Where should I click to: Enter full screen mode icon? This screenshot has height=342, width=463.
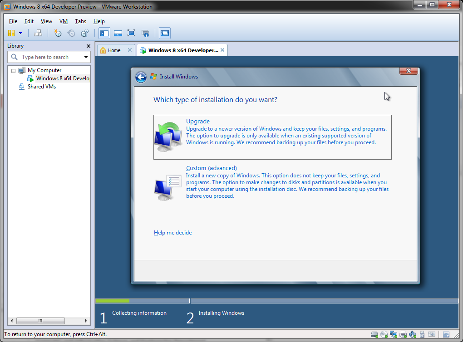[131, 33]
